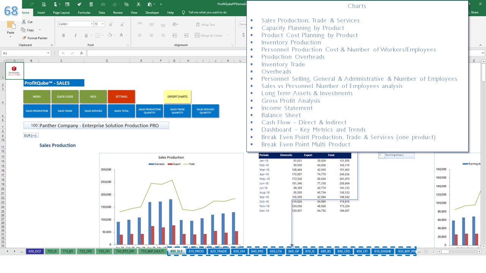Click the Decrease Indent icon

(x=175, y=35)
